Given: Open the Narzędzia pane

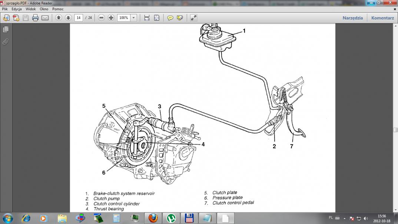Looking at the screenshot, I should [x=352, y=18].
